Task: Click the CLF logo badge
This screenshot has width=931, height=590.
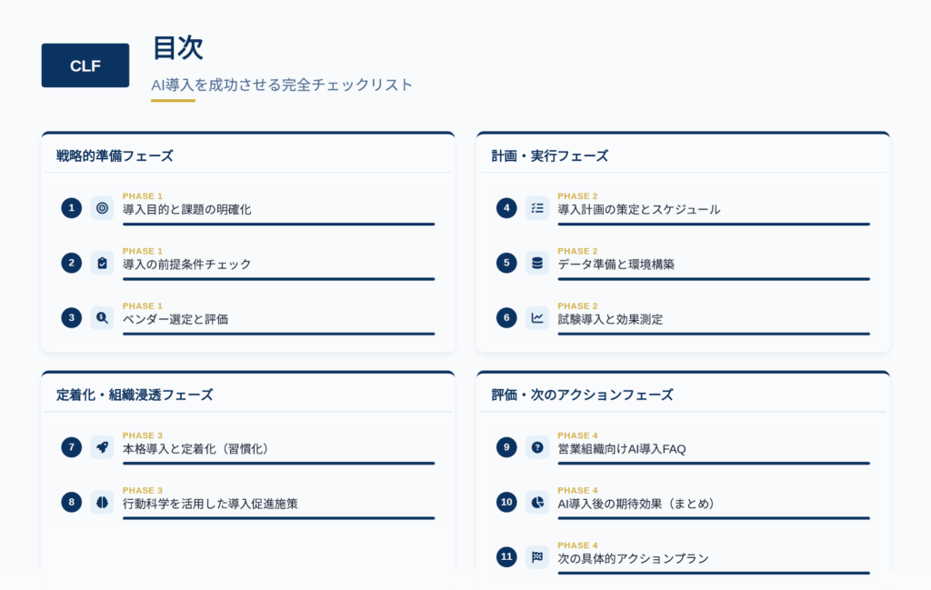Action: [x=85, y=65]
